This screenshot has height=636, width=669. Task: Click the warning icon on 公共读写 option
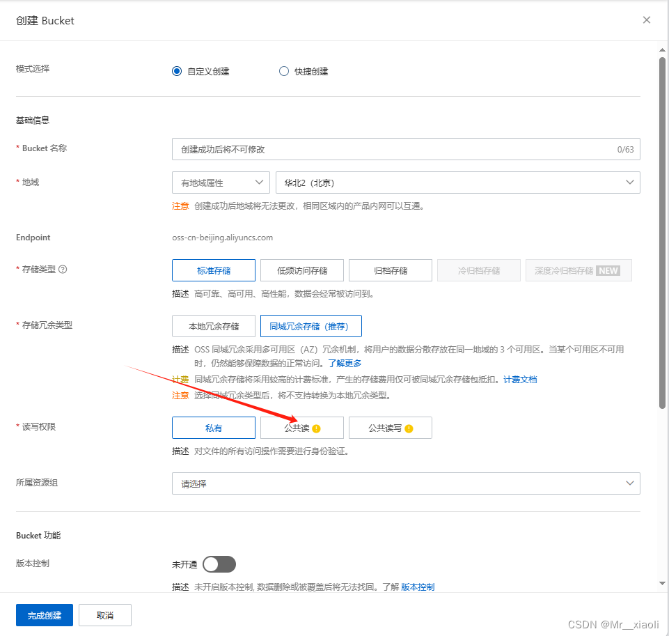[x=408, y=427]
